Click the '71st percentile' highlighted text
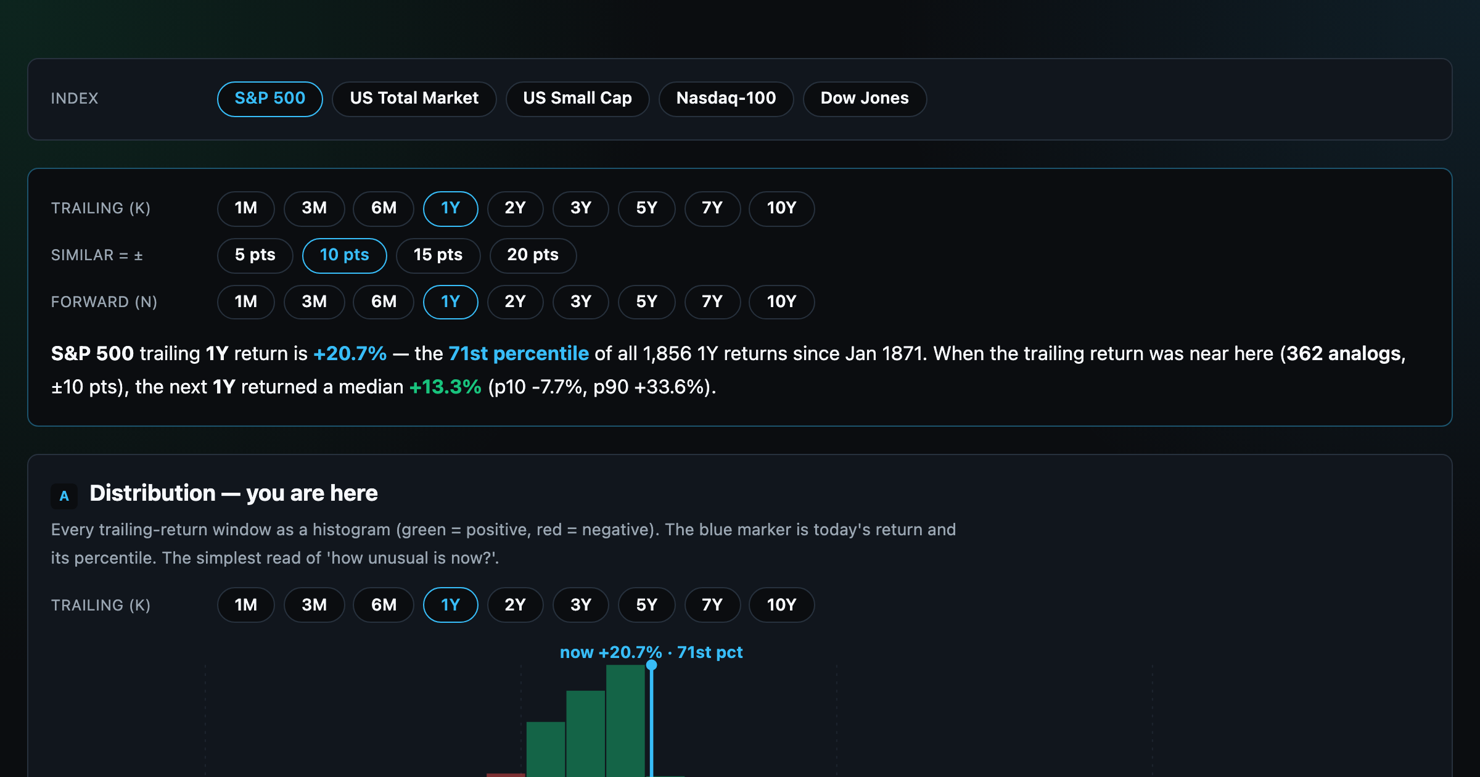The height and width of the screenshot is (777, 1480). [x=518, y=353]
